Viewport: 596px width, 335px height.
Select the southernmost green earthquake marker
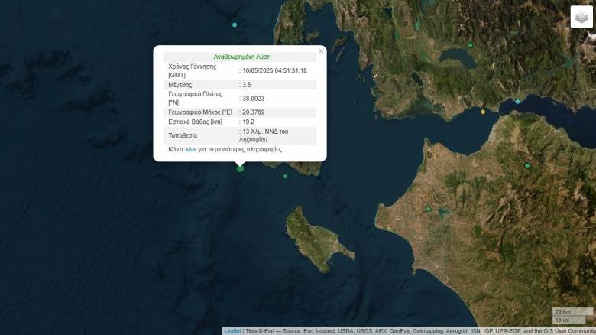(428, 209)
